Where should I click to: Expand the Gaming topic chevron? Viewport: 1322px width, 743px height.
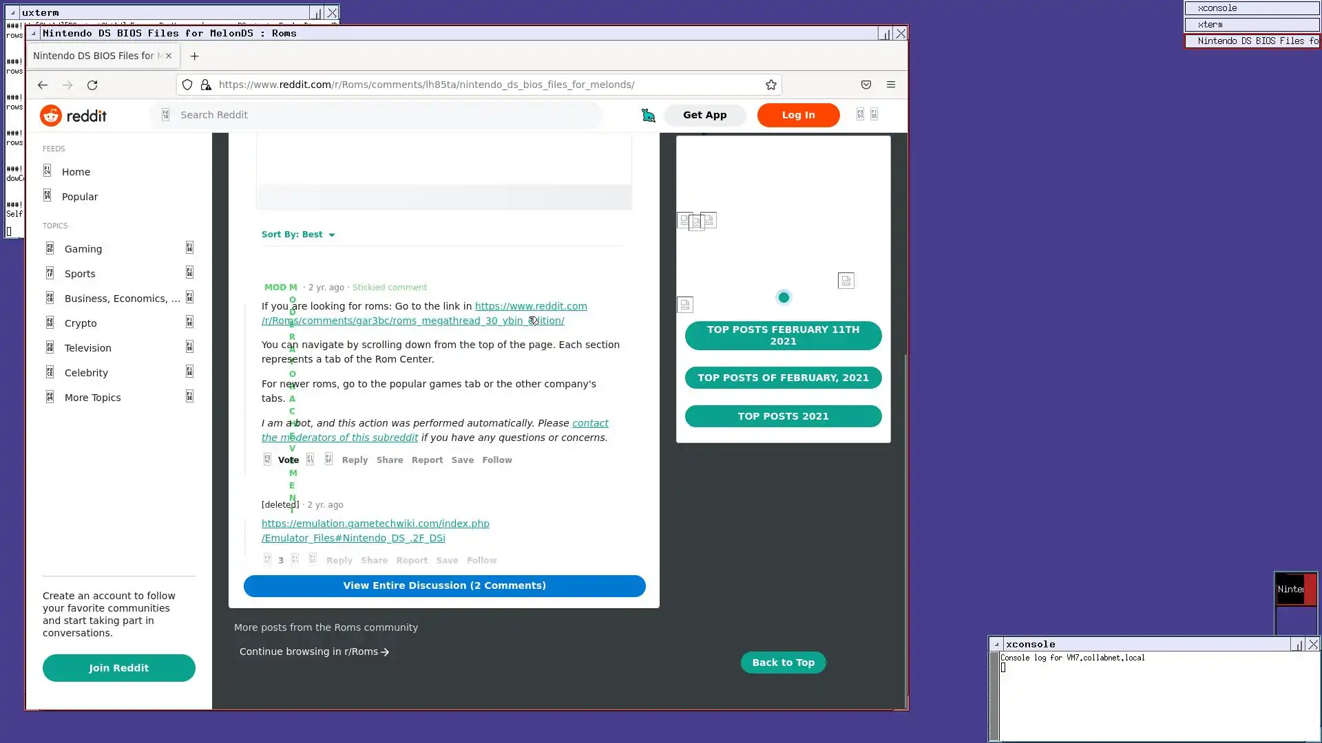click(189, 248)
